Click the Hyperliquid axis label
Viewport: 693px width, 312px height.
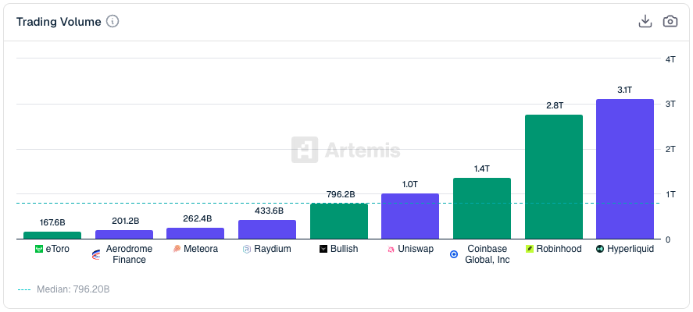(x=630, y=249)
